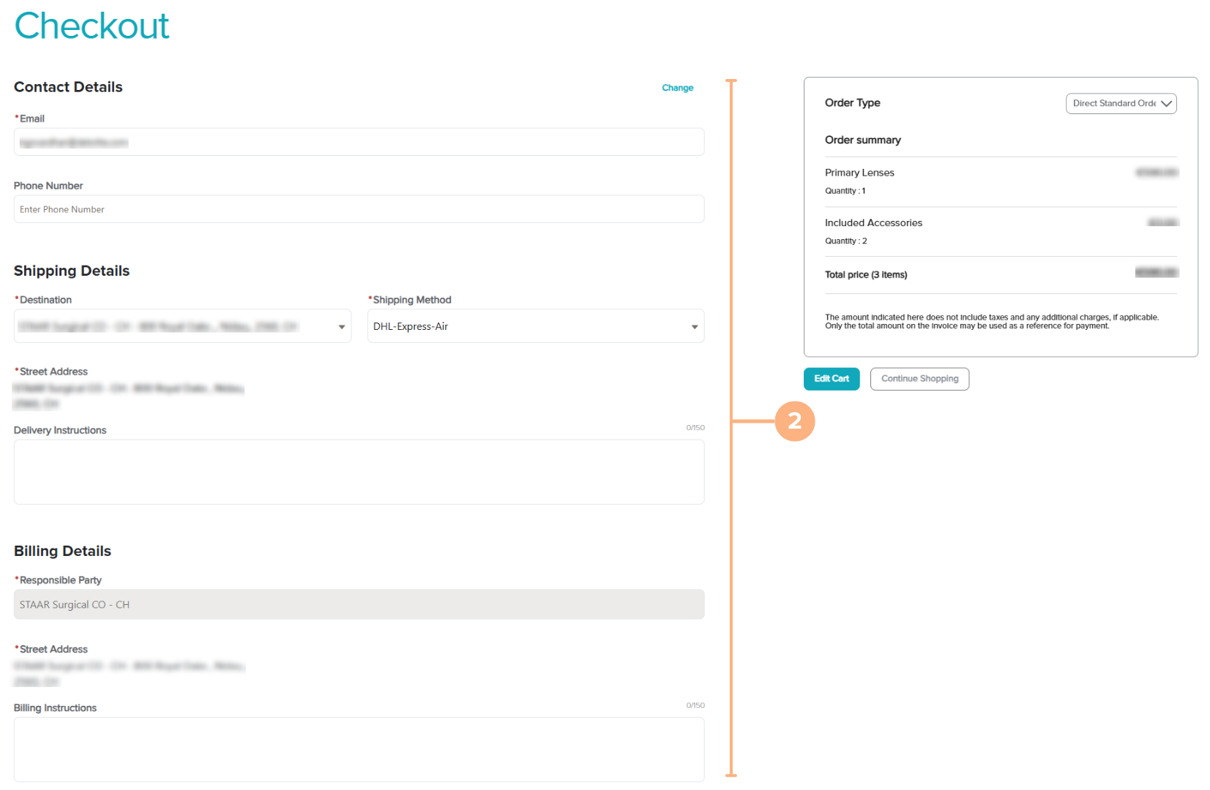Screen dimensions: 1210x790
Task: Open the Destination dropdown
Action: [x=176, y=326]
